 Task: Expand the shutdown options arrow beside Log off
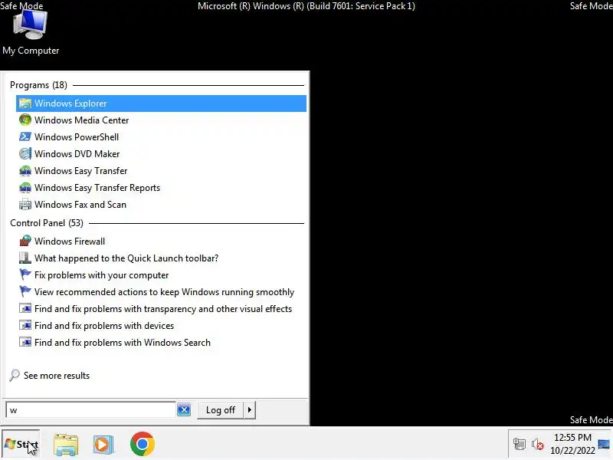click(250, 410)
